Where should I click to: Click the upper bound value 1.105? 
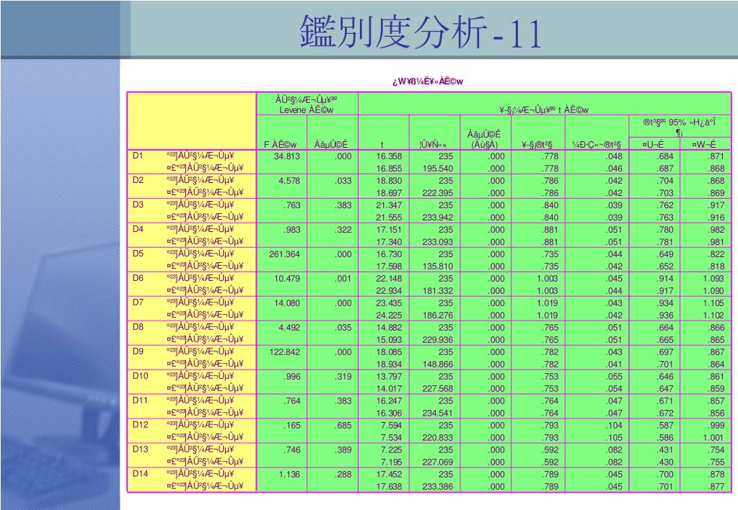pos(713,303)
